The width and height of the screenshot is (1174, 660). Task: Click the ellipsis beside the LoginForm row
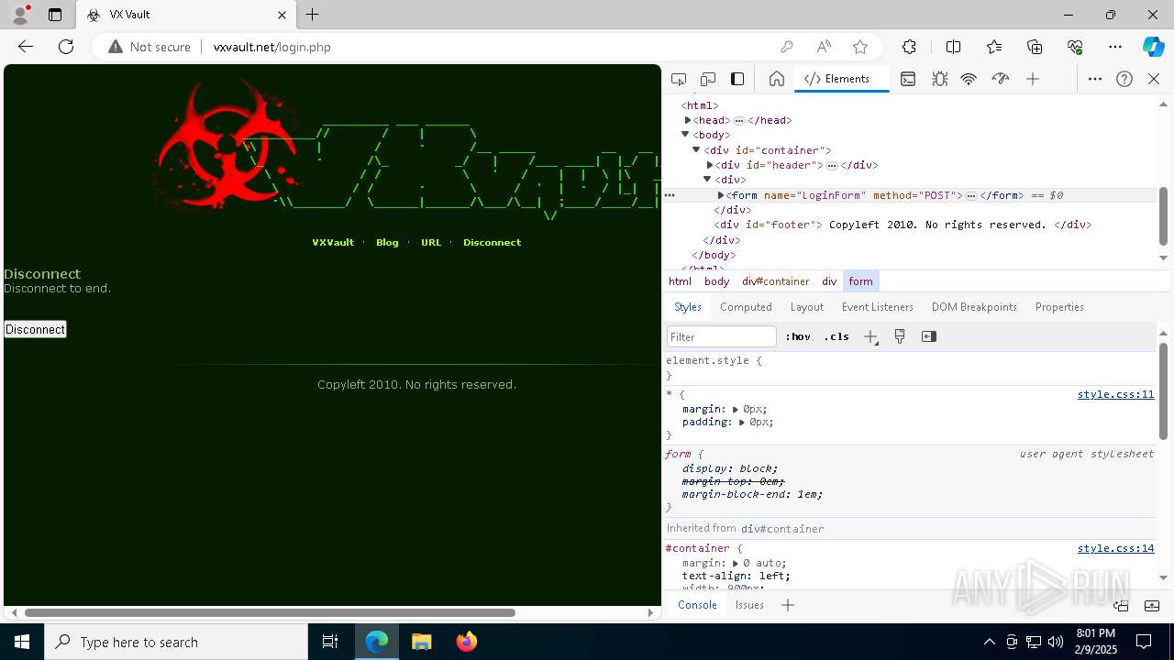coord(670,195)
